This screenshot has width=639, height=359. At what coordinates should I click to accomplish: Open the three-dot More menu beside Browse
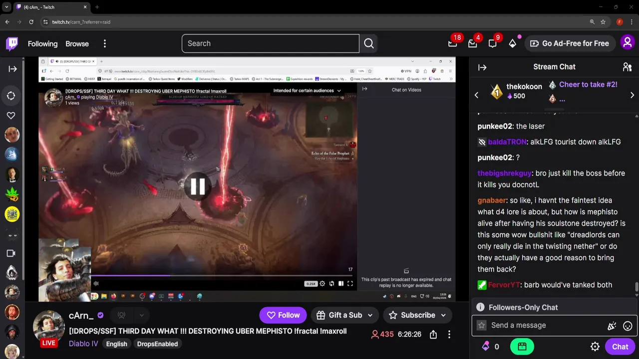pyautogui.click(x=105, y=43)
